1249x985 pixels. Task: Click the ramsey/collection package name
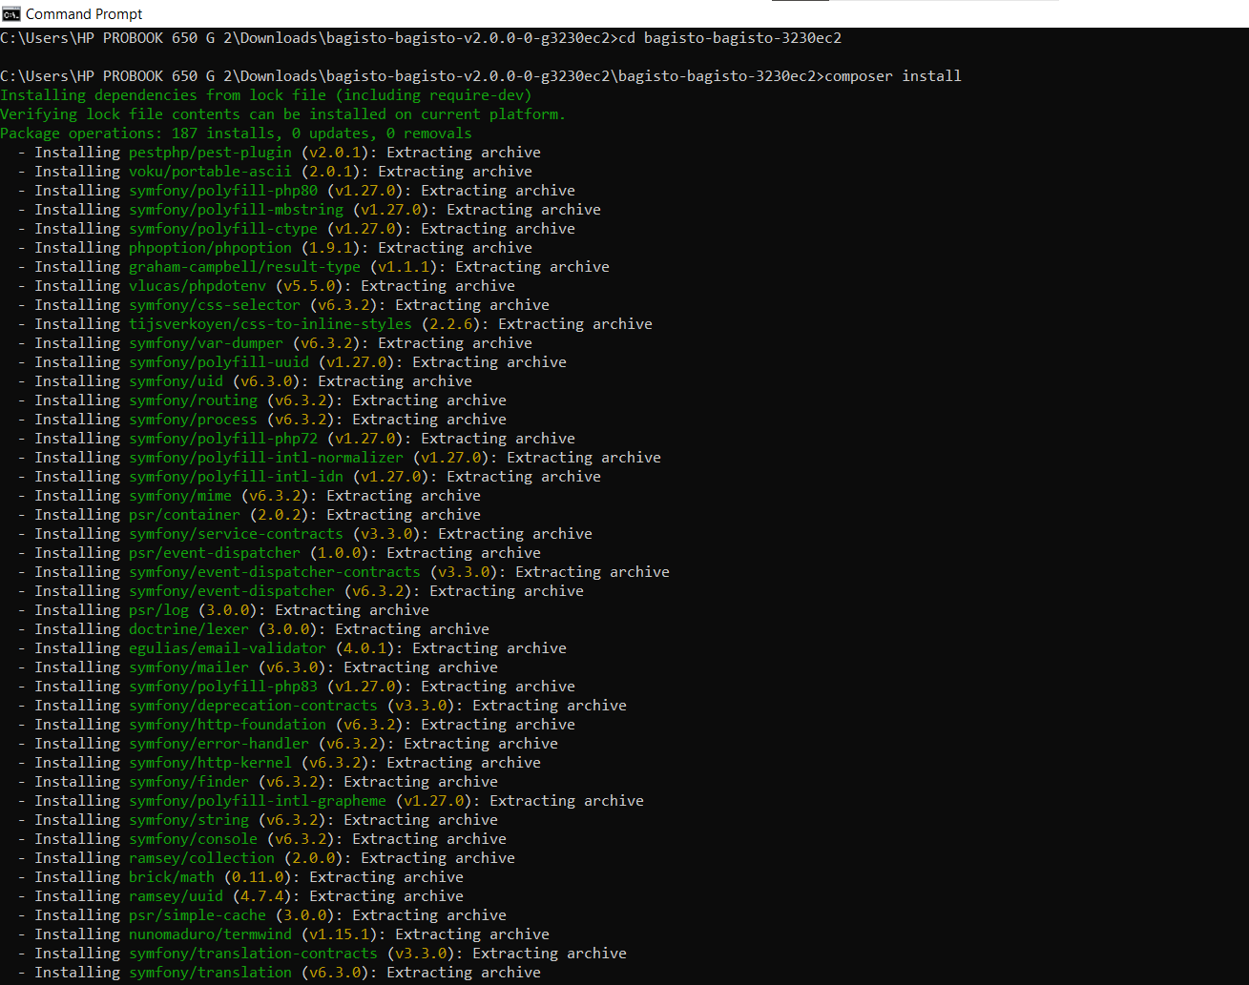pyautogui.click(x=201, y=858)
